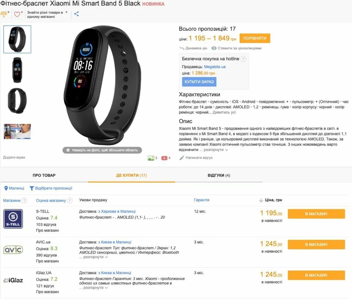Select the video review thumbnail

point(17,131)
